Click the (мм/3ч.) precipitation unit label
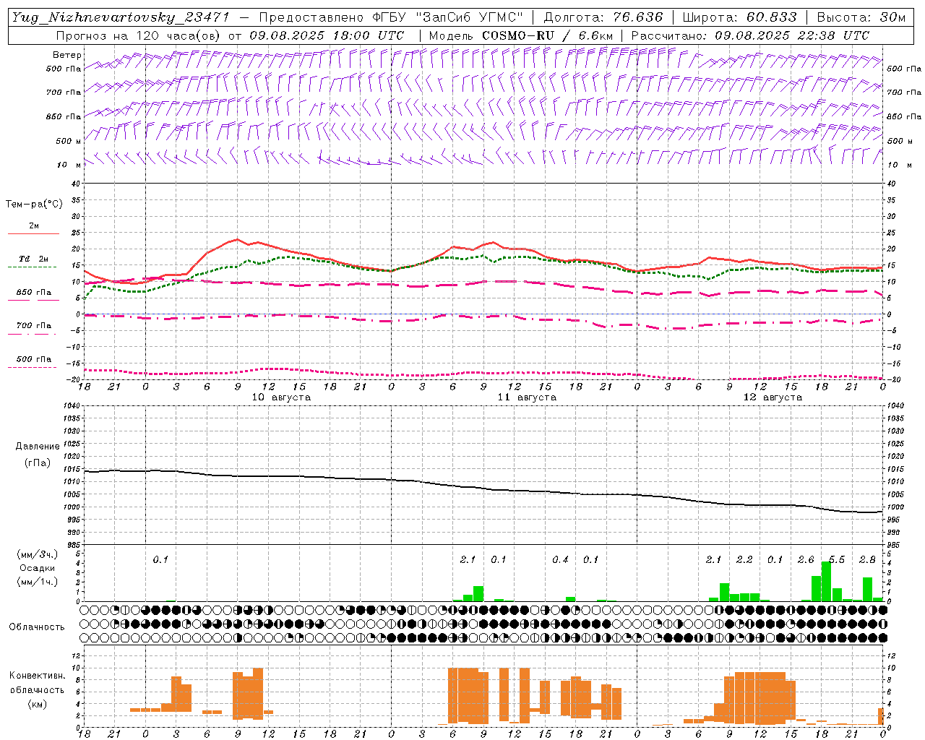 [38, 554]
